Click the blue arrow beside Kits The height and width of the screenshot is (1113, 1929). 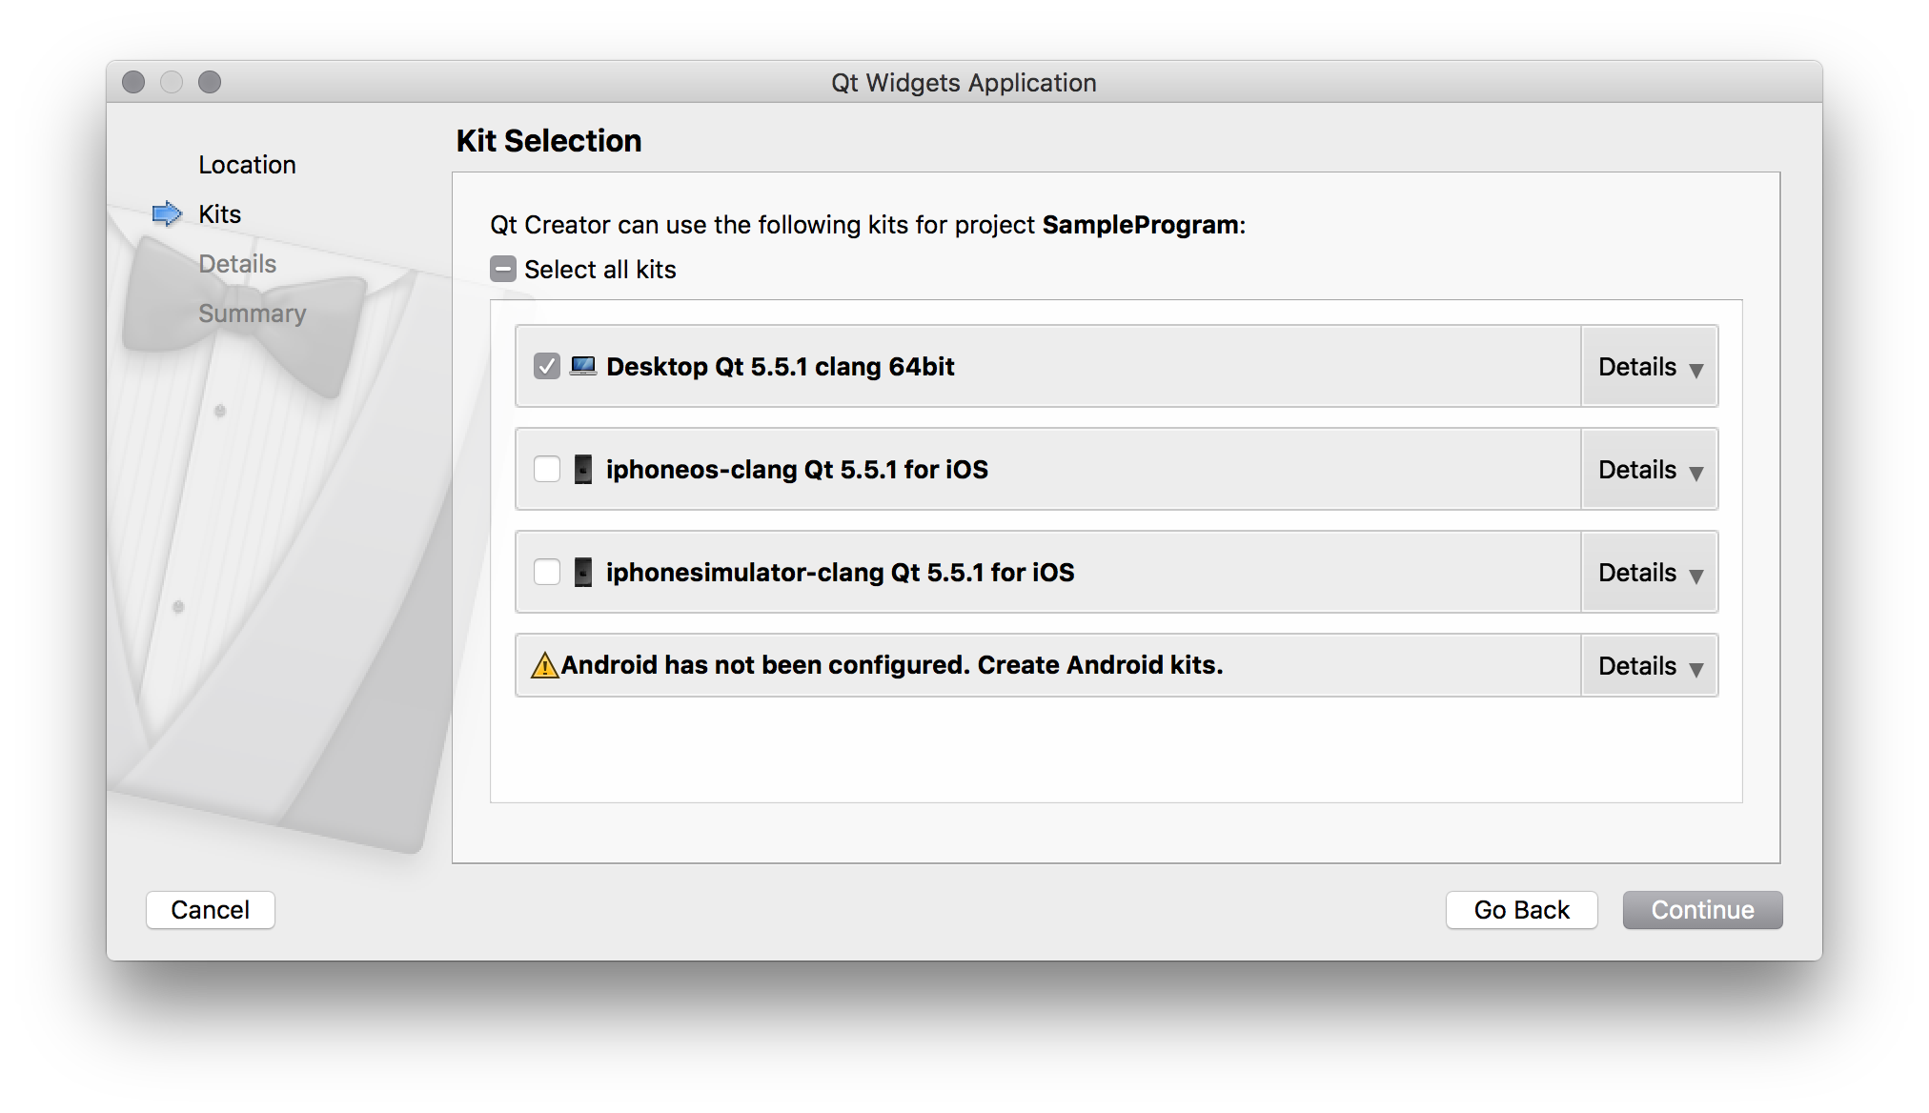click(167, 213)
